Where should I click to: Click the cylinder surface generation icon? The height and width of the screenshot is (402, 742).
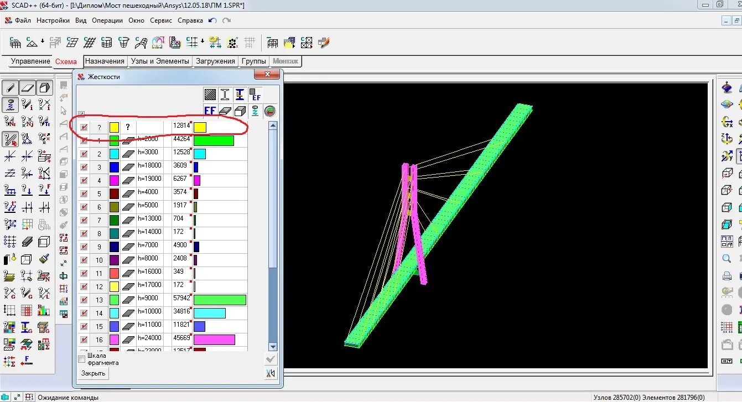click(x=107, y=42)
